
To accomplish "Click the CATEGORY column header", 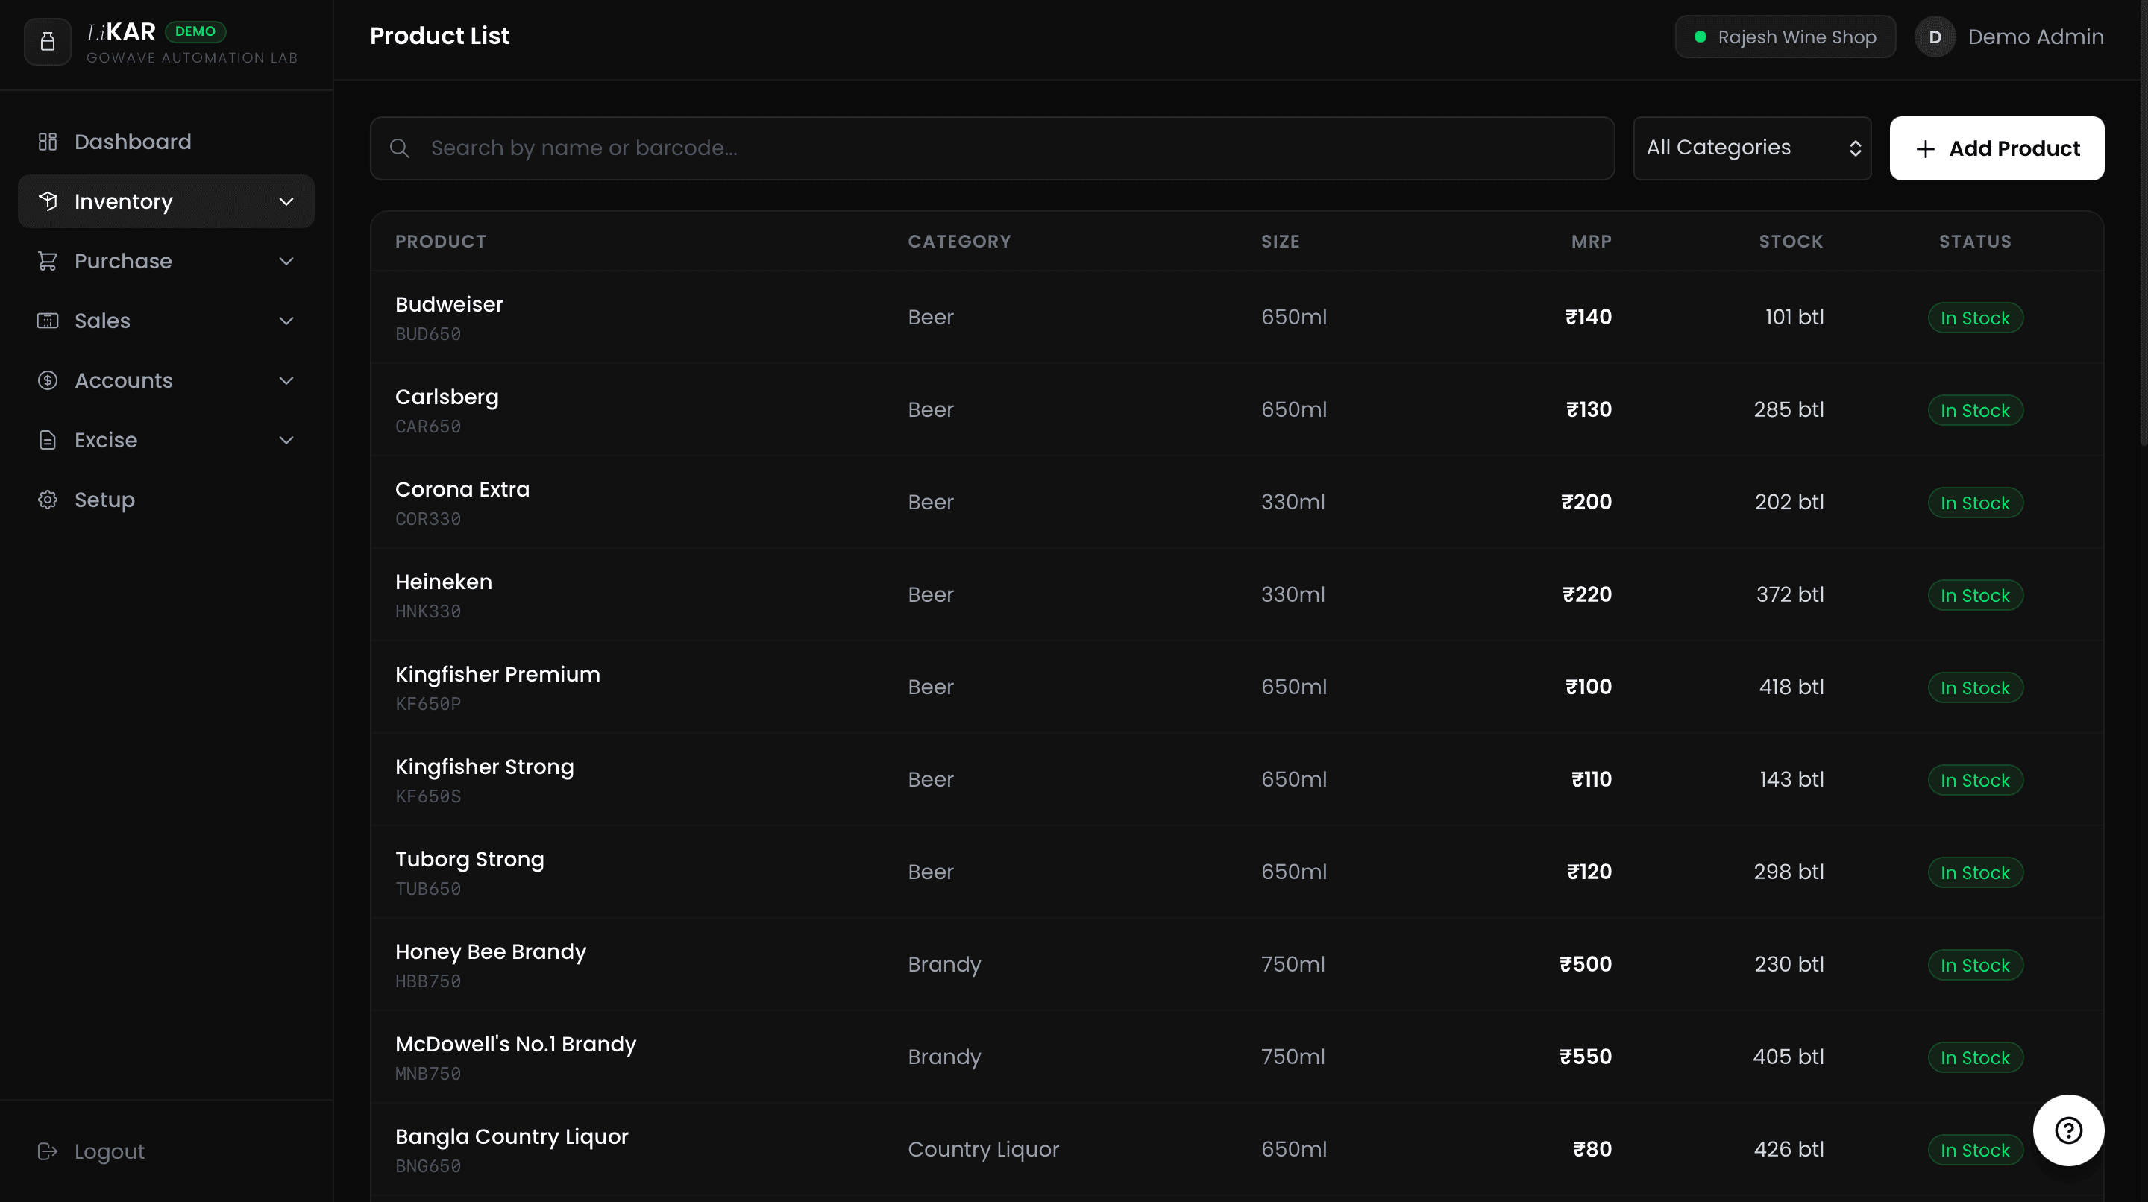I will [x=959, y=241].
